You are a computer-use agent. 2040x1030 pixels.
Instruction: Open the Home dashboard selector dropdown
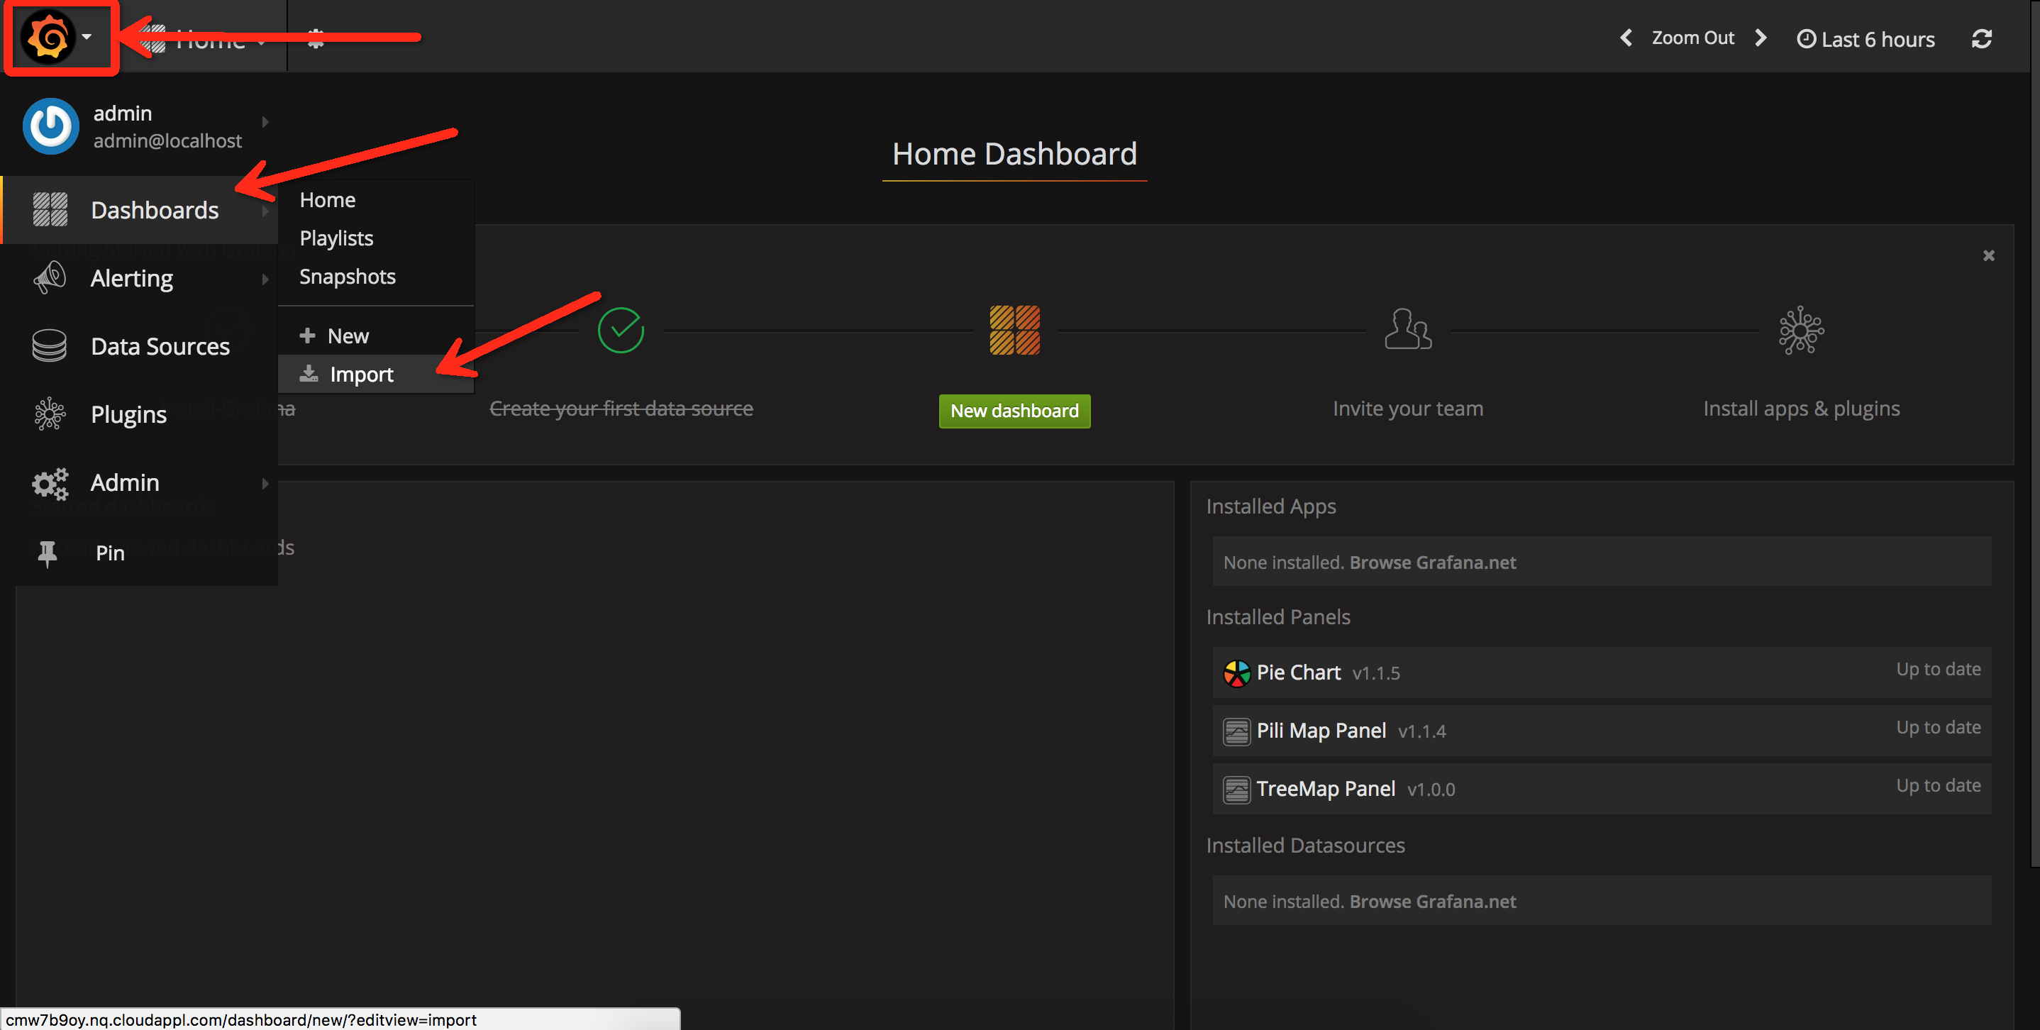pos(204,38)
